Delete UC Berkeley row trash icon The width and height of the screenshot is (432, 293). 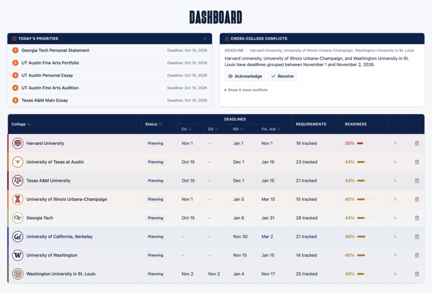point(417,237)
